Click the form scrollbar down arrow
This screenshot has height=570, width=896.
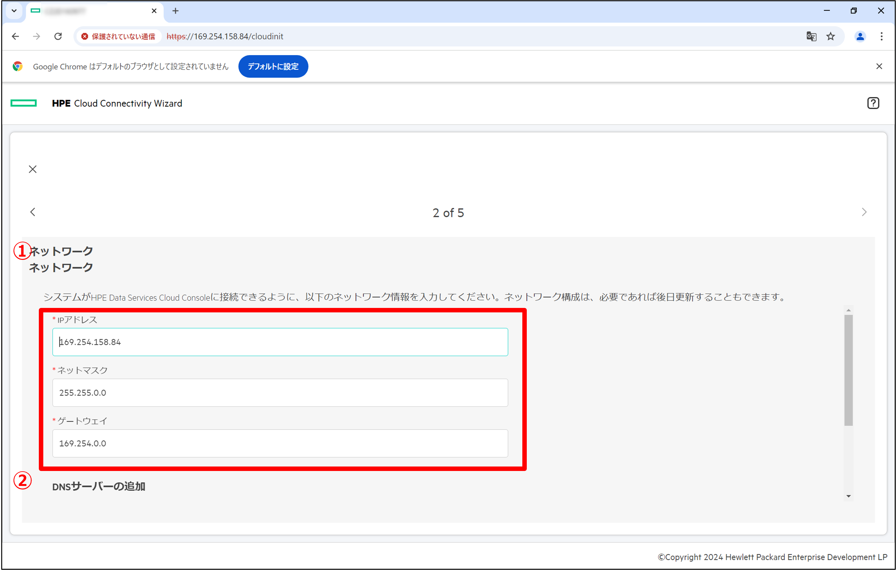(848, 496)
